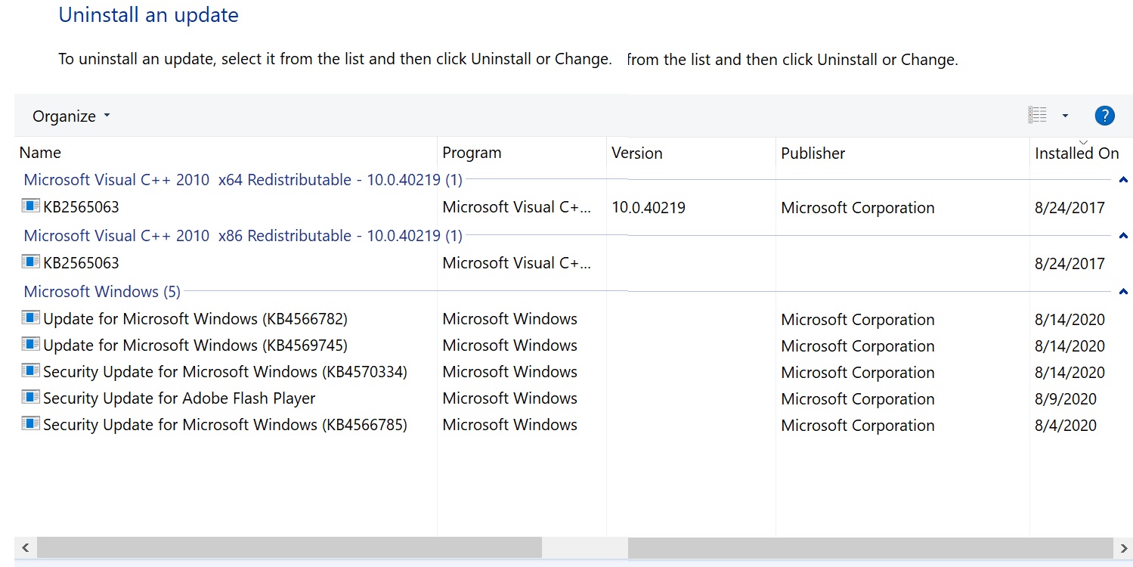This screenshot has width=1133, height=567.
Task: Click the version value 10.0.40219
Action: pos(649,207)
